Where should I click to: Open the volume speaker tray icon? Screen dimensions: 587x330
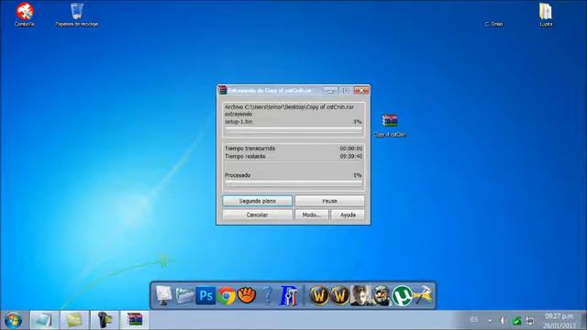point(503,321)
